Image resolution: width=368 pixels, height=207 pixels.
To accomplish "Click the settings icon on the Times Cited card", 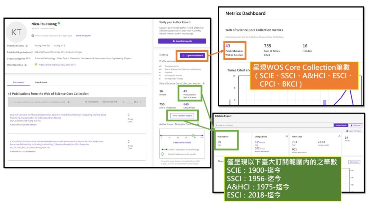I will point(339,136).
